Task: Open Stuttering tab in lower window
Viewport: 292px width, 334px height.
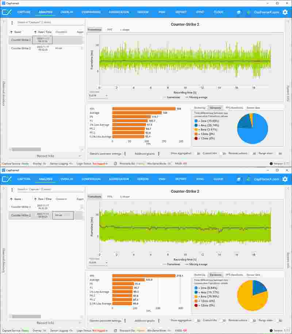Action: click(200, 275)
